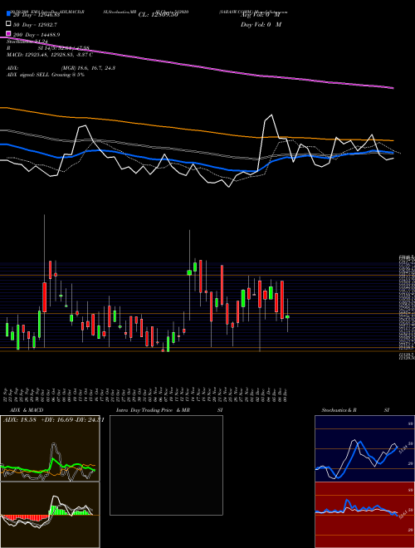Click the 'Intra Day Trading Price & MR' title
This screenshot has height=548, width=415.
[x=153, y=410]
